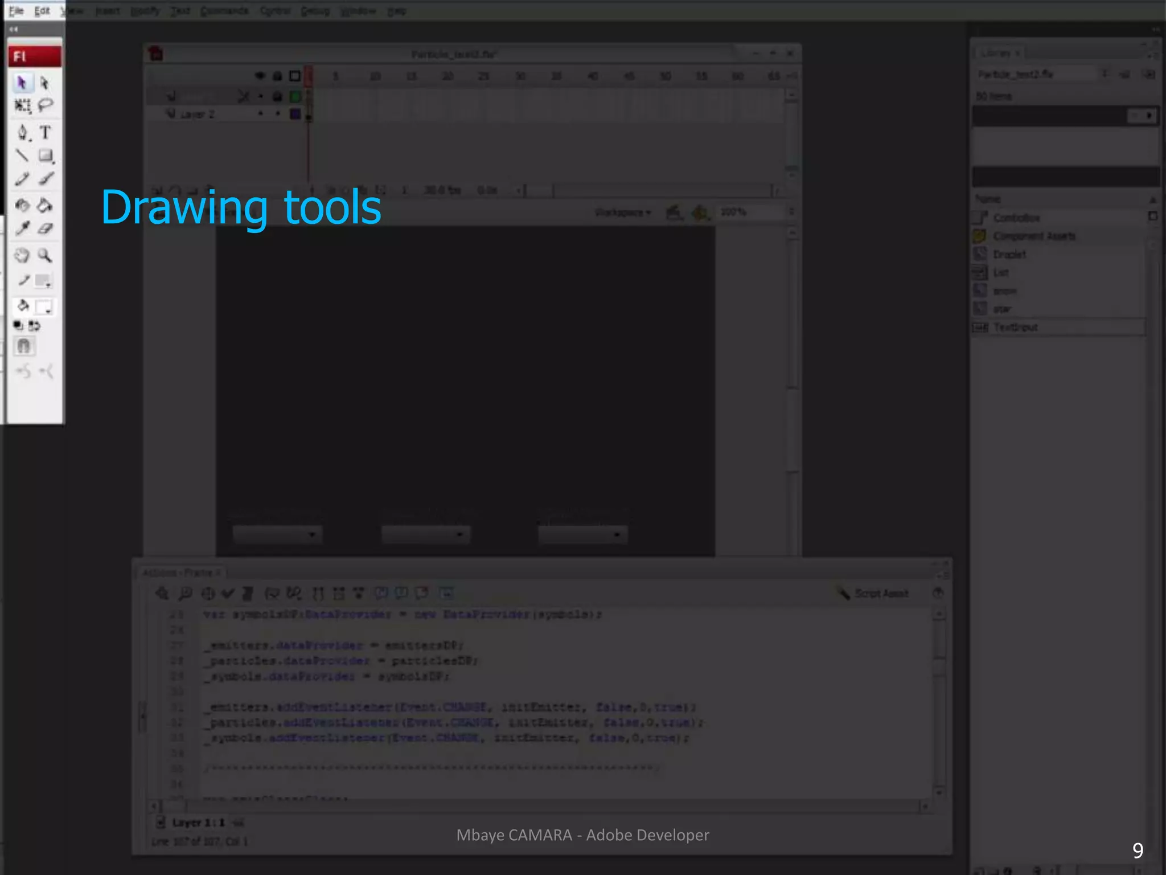Screen dimensions: 1166x875
Task: Open the Window menu
Action: click(358, 11)
